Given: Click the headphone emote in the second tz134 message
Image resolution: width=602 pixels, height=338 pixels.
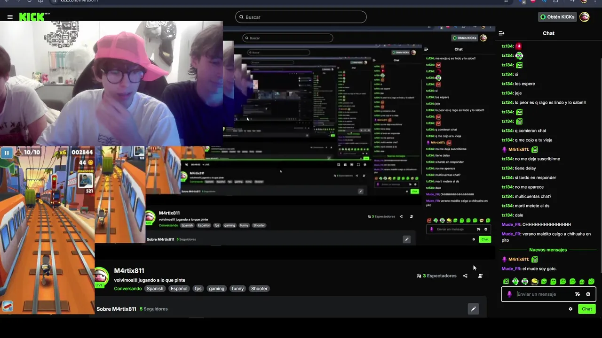Looking at the screenshot, I should point(519,56).
